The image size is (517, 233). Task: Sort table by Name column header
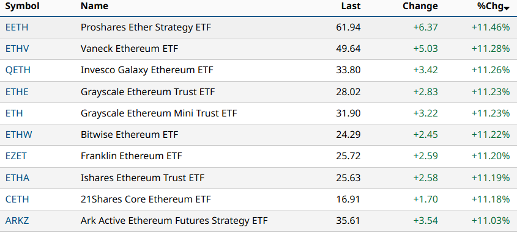[x=94, y=6]
